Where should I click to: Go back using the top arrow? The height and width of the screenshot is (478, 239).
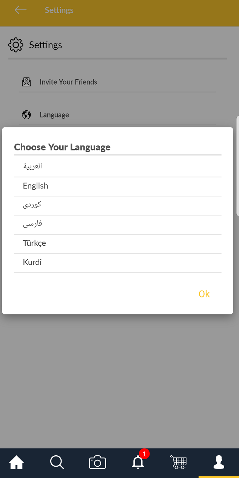pyautogui.click(x=20, y=10)
